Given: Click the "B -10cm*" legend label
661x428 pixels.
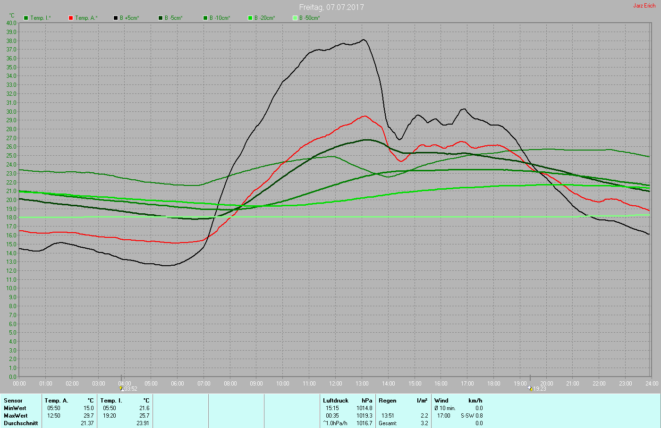Looking at the screenshot, I should click(x=220, y=18).
